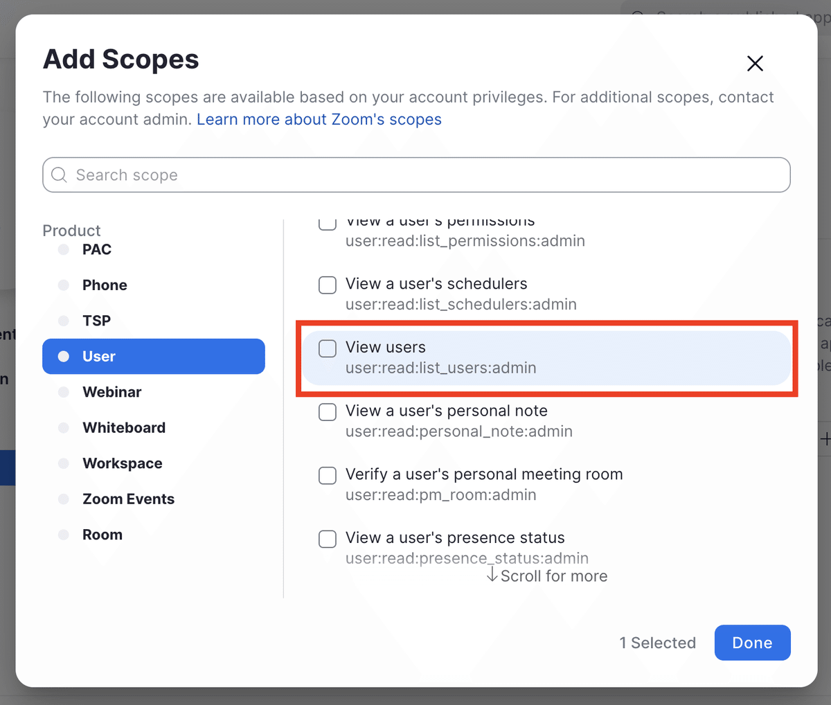The width and height of the screenshot is (831, 705).
Task: Click the Done button
Action: [753, 643]
